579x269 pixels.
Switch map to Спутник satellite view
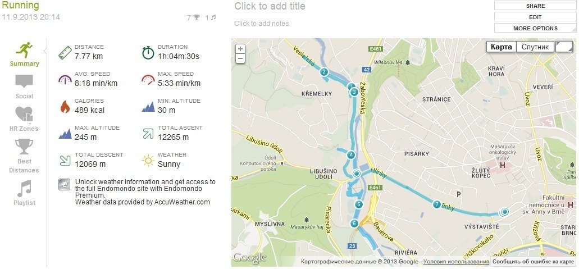(535, 47)
